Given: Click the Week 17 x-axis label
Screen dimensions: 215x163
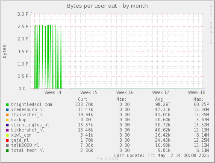Looking at the screenshot, I should tap(161, 93).
